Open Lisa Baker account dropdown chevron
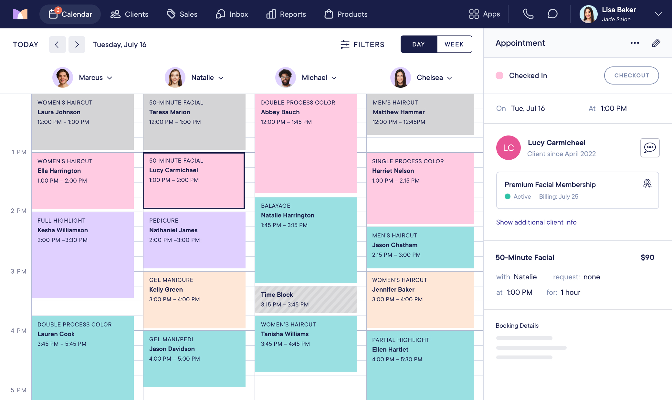This screenshot has width=672, height=400. (x=658, y=14)
